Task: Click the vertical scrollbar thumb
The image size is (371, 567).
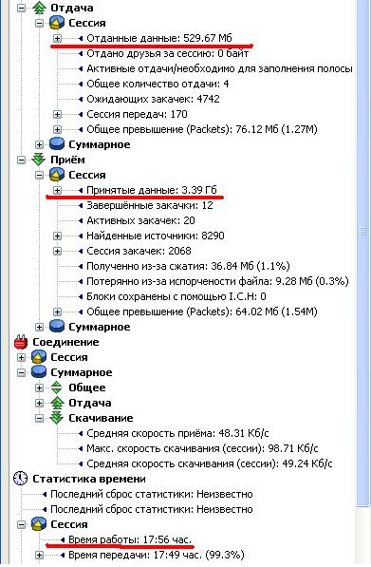Action: [363, 232]
